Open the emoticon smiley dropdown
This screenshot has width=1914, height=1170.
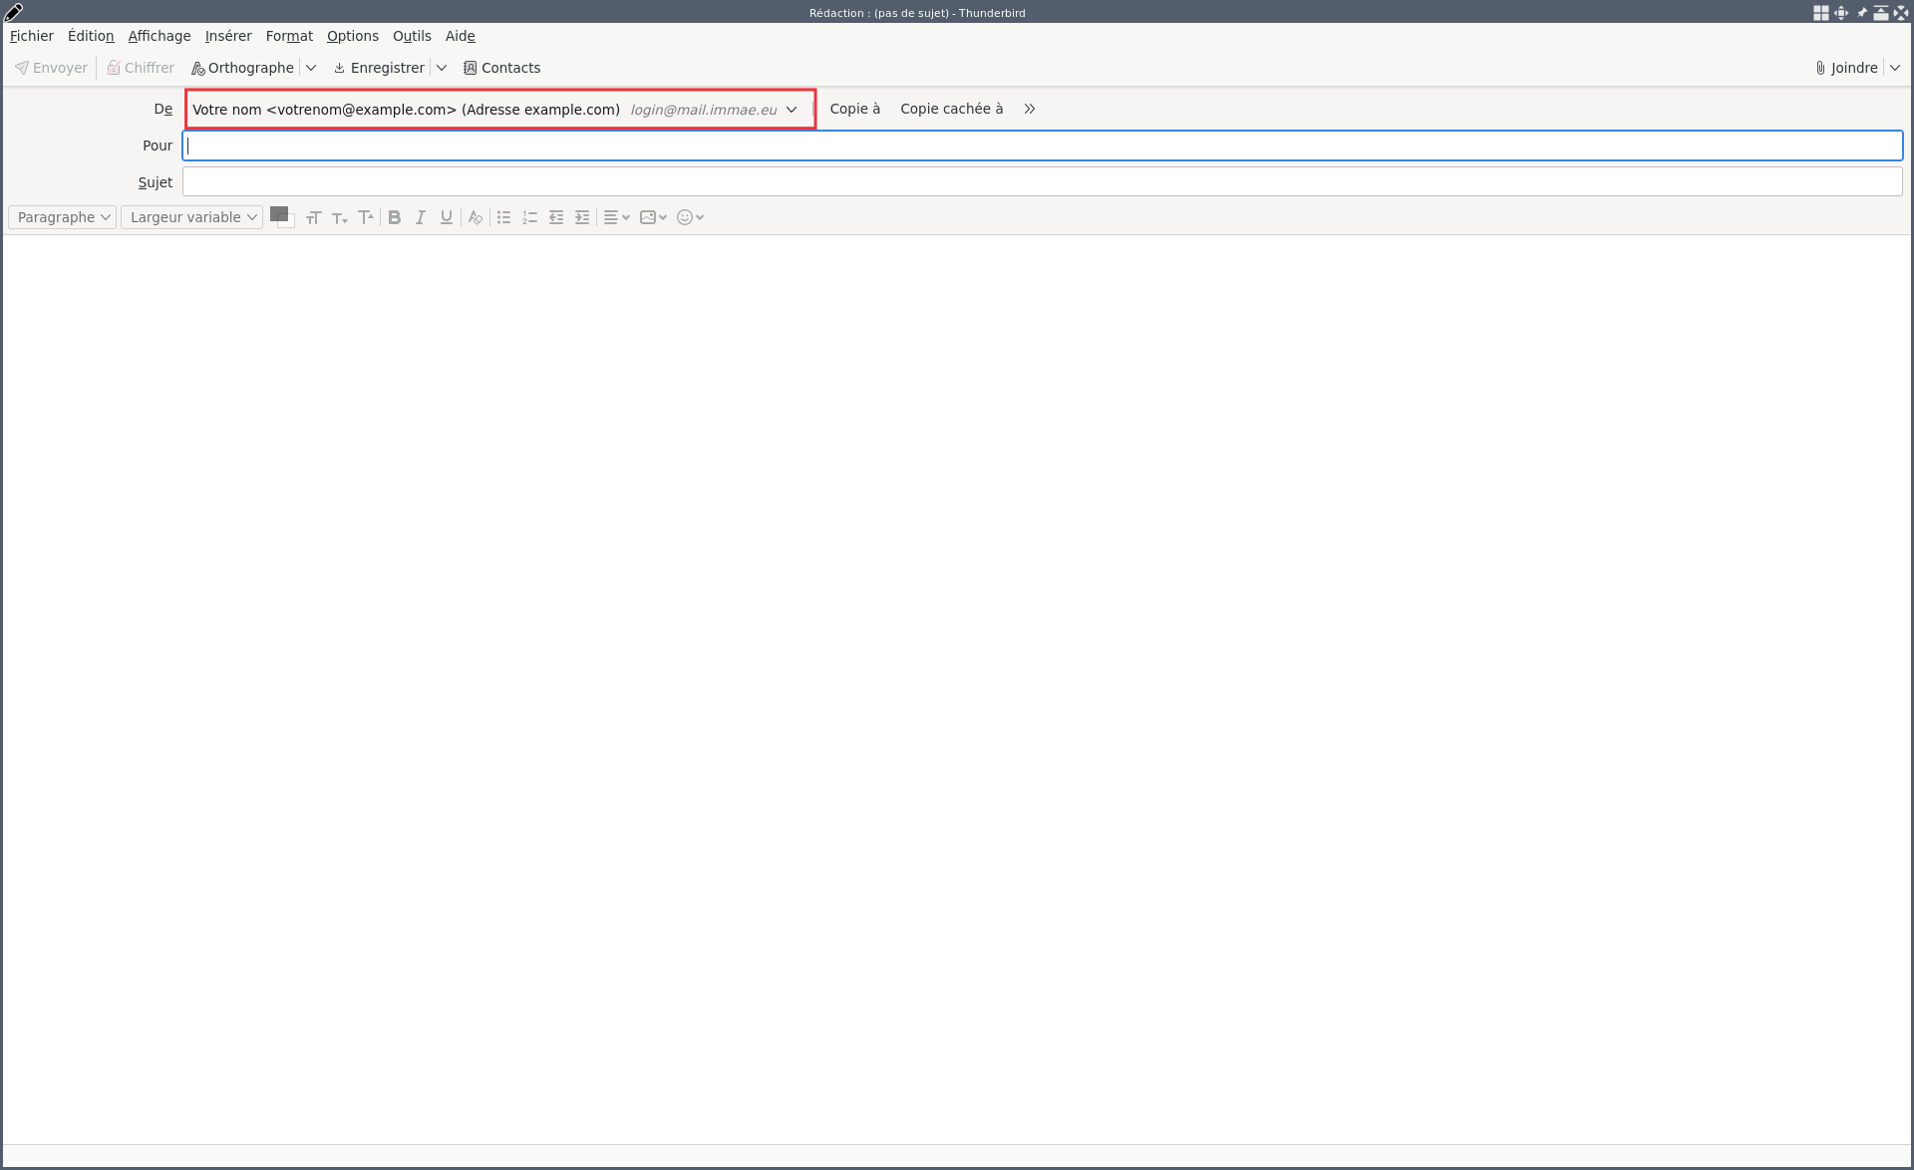point(690,217)
